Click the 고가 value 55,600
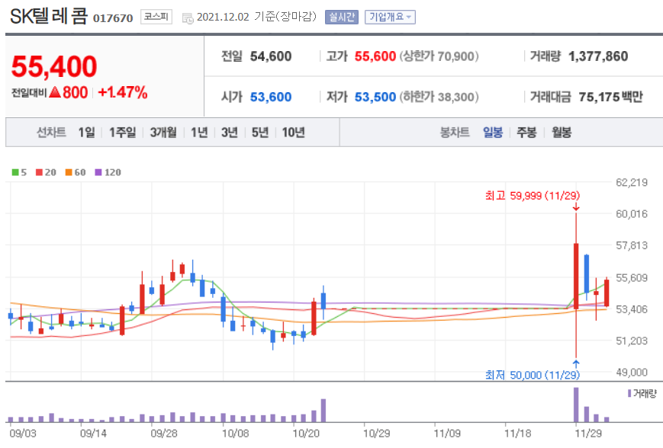Screen dimensions: 663x448 [x=375, y=56]
